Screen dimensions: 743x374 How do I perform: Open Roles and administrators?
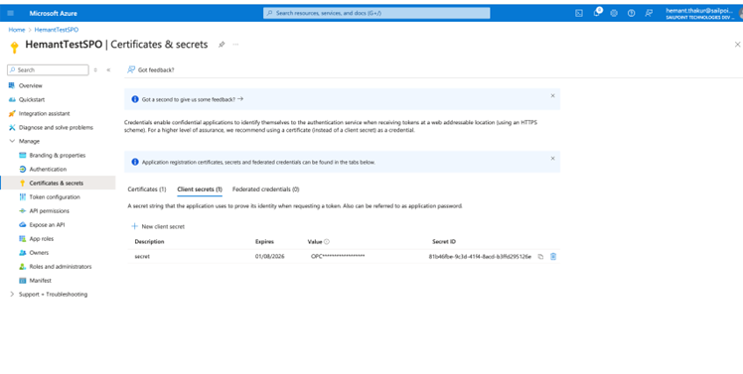61,267
